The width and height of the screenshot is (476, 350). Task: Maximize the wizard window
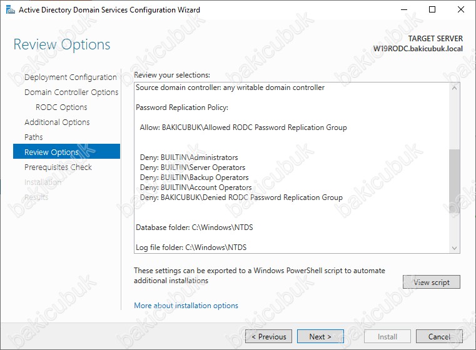pyautogui.click(x=432, y=10)
